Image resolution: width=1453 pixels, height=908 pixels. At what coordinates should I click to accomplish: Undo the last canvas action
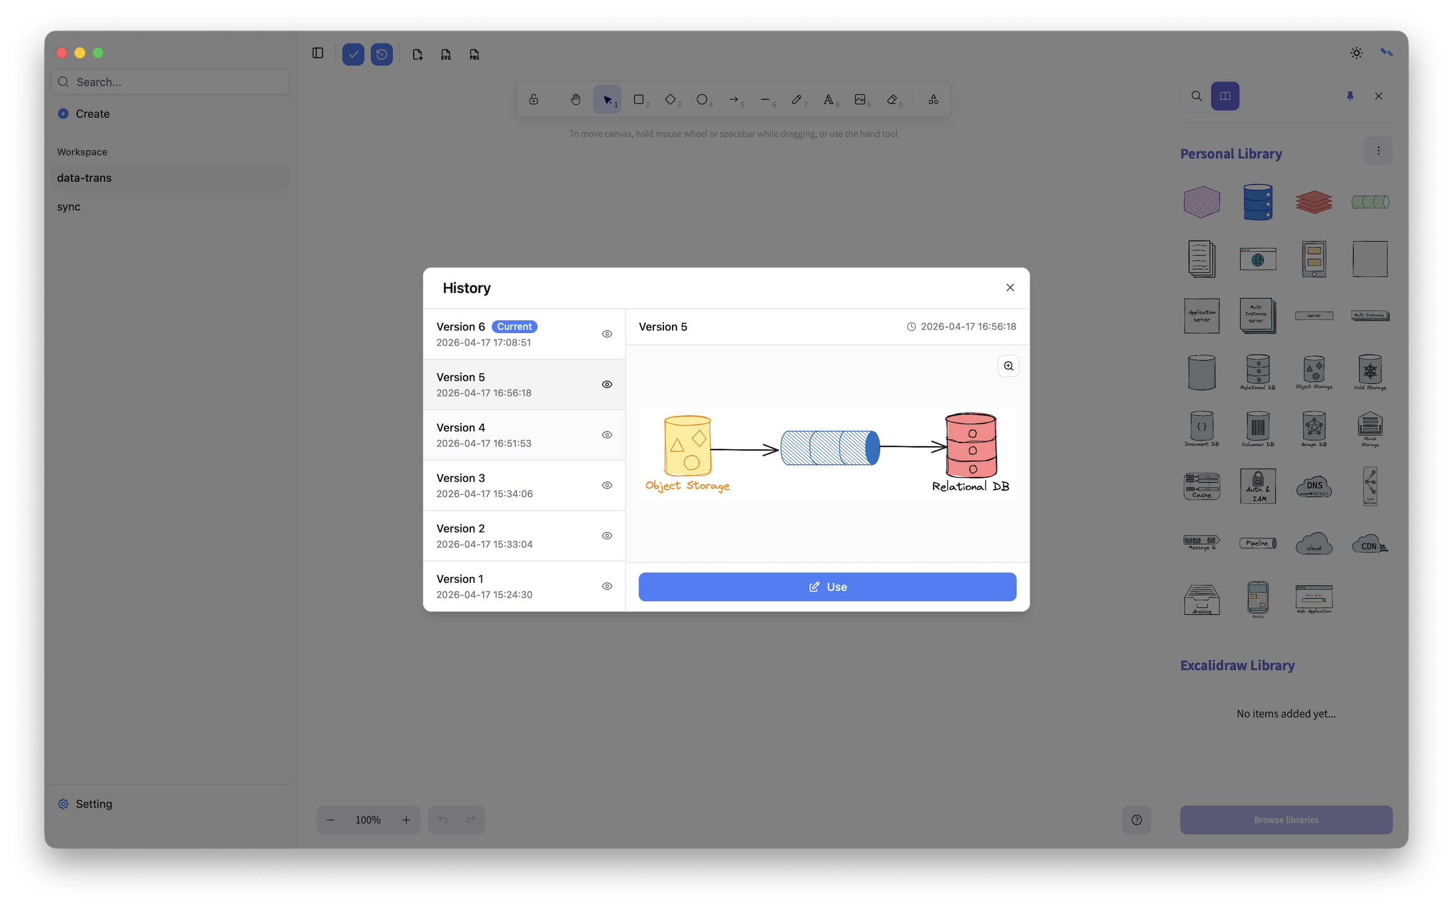click(442, 820)
